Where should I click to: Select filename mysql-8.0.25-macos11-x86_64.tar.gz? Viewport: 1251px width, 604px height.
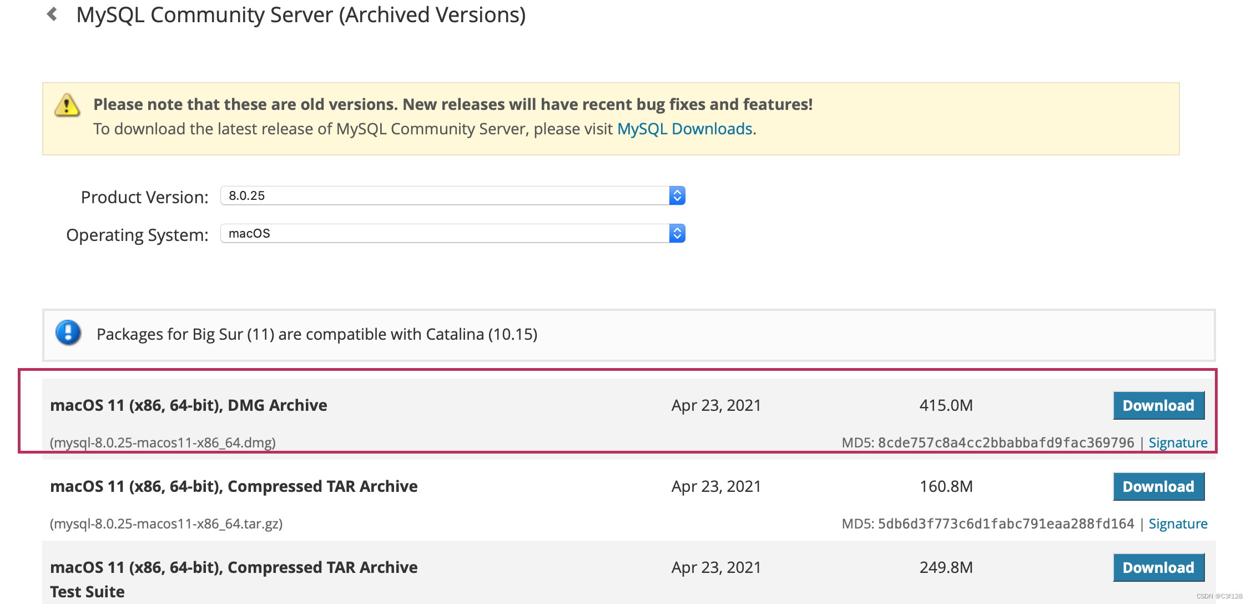coord(167,524)
